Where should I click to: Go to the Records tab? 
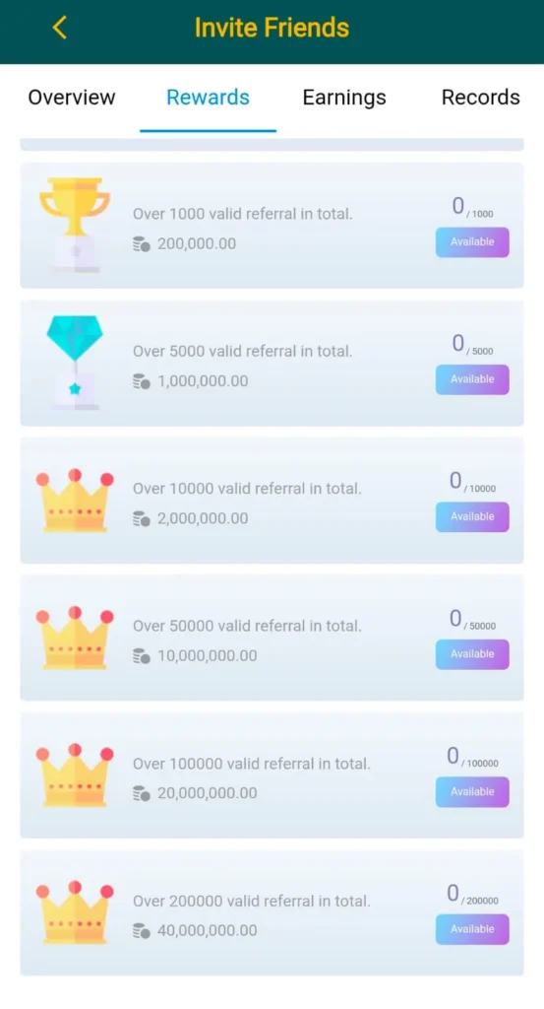[480, 98]
